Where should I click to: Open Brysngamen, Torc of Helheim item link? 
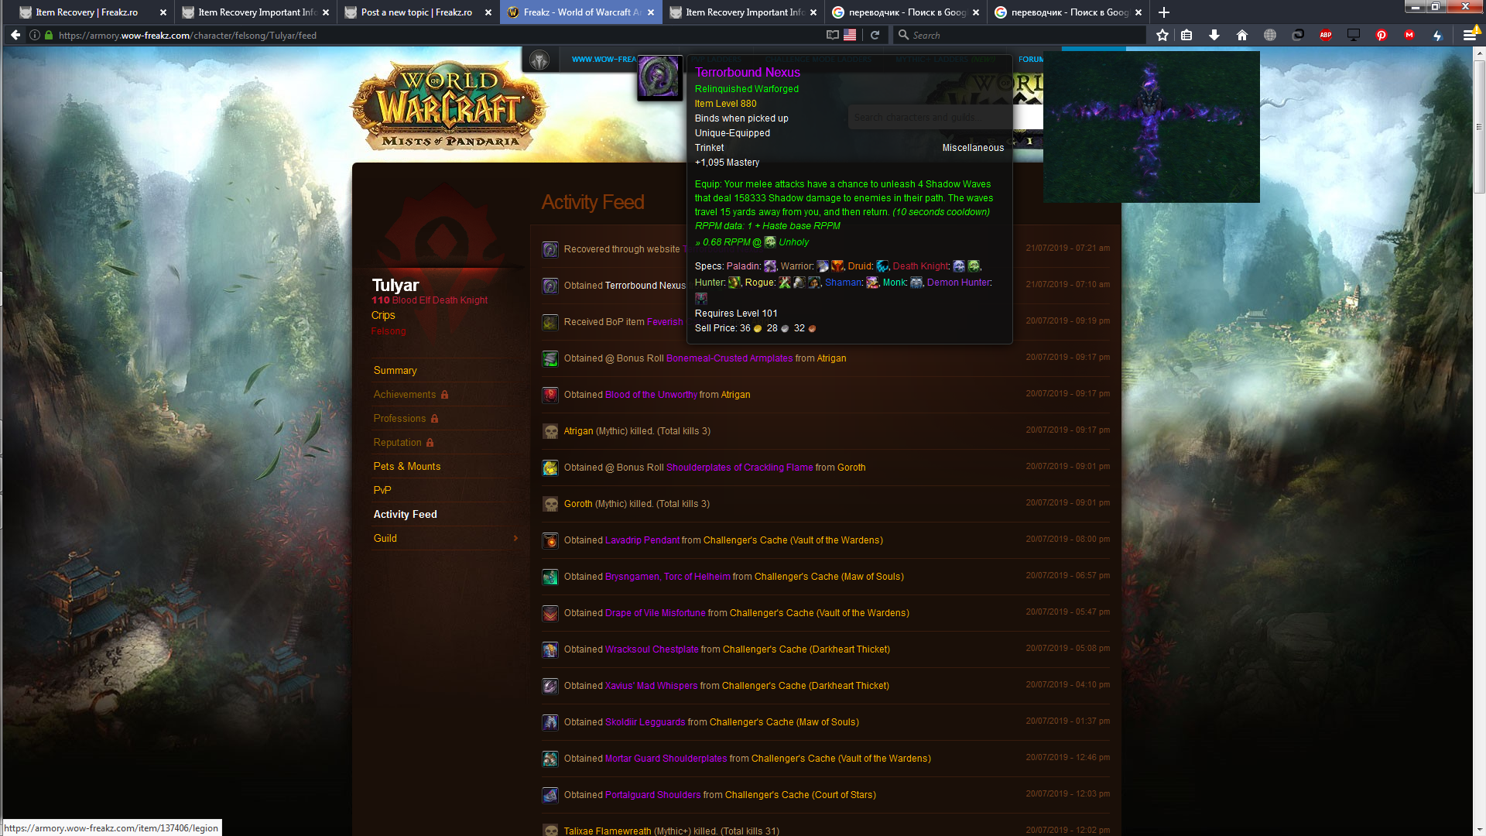(667, 577)
